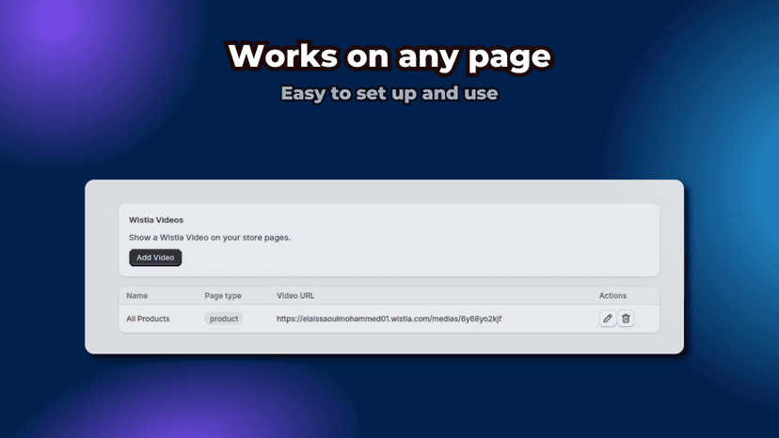Delete the All Products video with the trash icon
779x438 pixels.
(626, 319)
